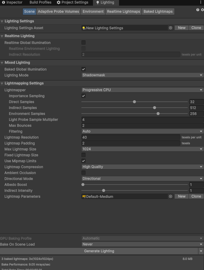The height and width of the screenshot is (270, 204).
Task: Open the Realtime Lightmaps tab
Action: 123,12
